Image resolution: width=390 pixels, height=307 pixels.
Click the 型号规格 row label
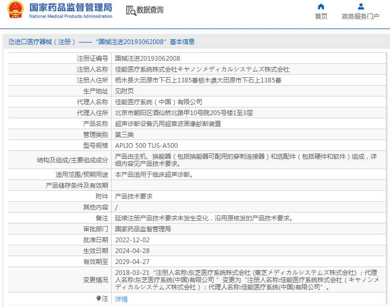(x=96, y=146)
